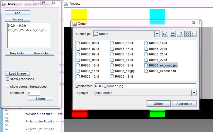
Task: Click into the Dateiname text field
Action: (x=145, y=86)
